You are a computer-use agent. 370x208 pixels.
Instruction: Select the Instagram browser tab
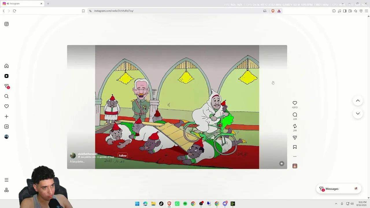tap(22, 4)
